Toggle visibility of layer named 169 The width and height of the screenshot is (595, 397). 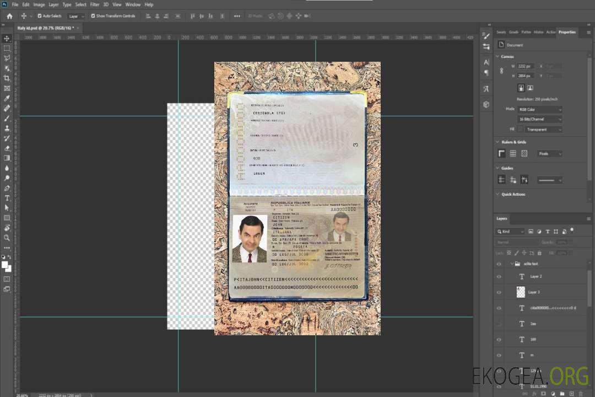499,340
